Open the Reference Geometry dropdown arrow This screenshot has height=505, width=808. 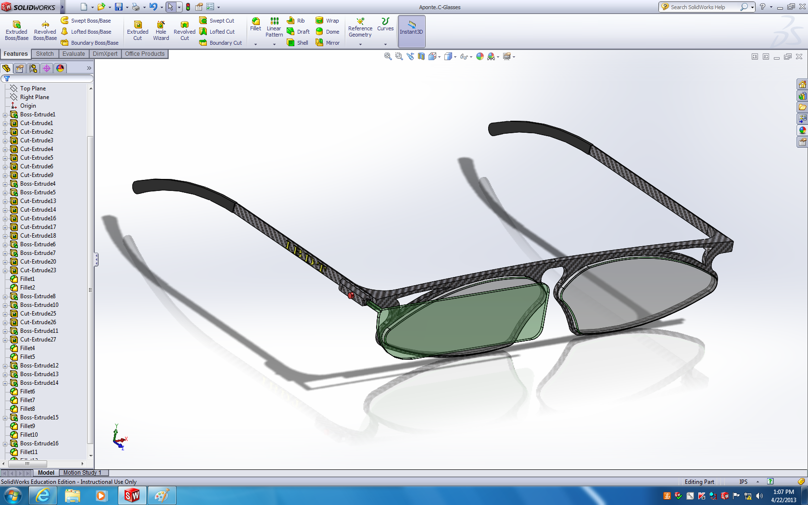click(x=360, y=44)
